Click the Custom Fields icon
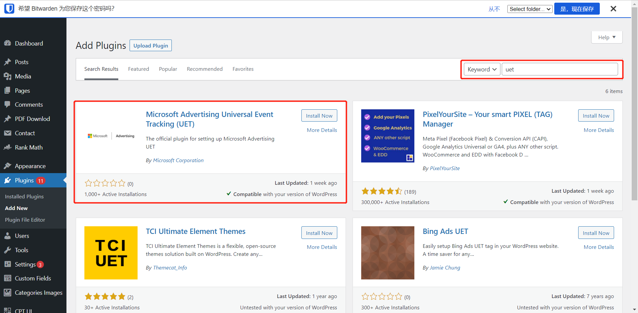638x313 pixels. 8,278
